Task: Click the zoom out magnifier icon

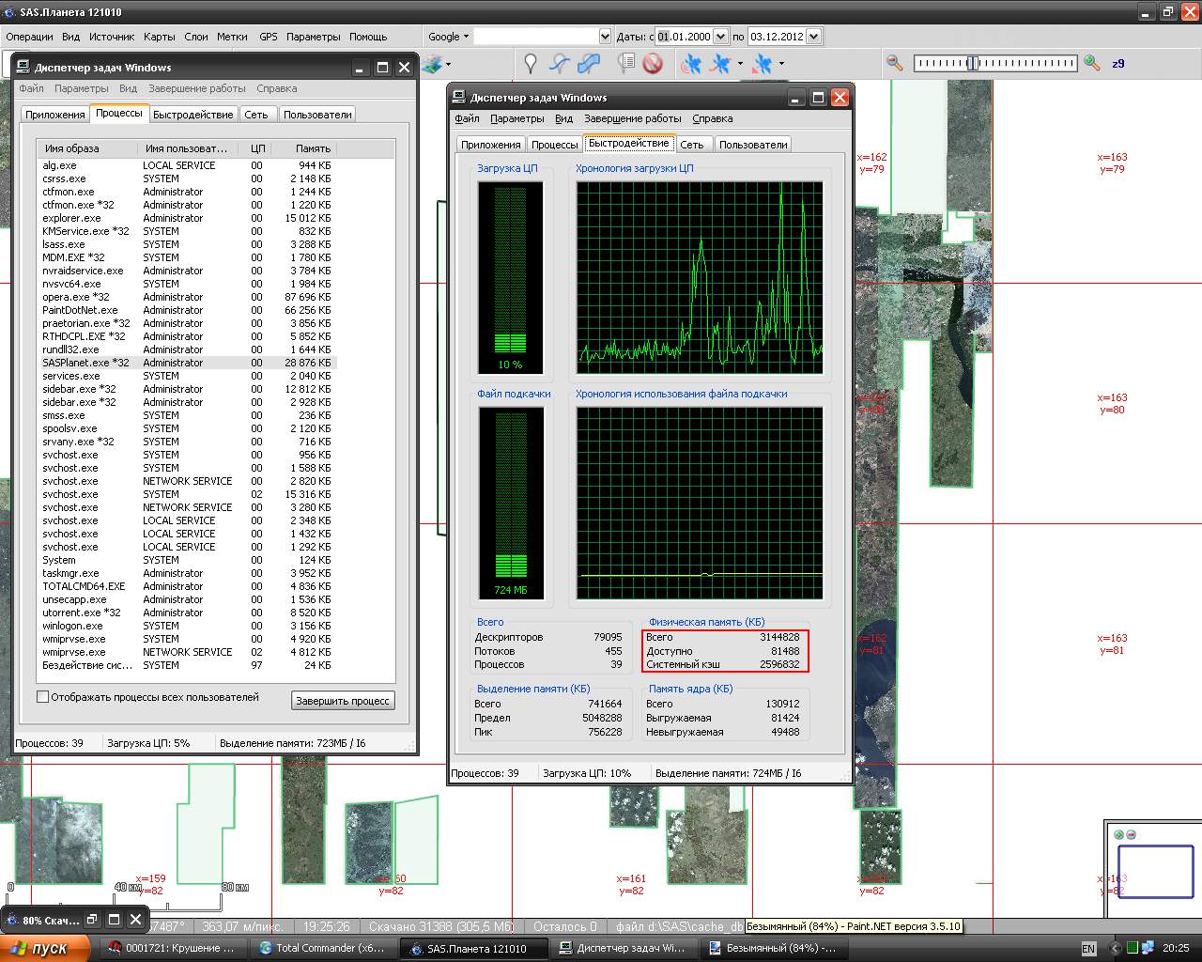Action: pyautogui.click(x=895, y=63)
